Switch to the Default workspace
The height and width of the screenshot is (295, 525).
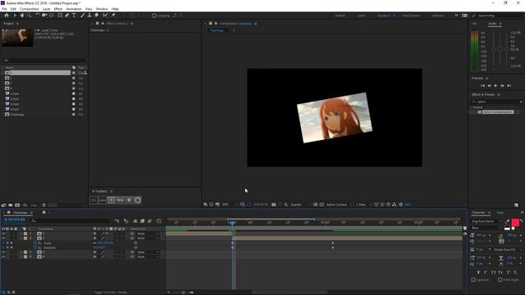[x=340, y=16]
